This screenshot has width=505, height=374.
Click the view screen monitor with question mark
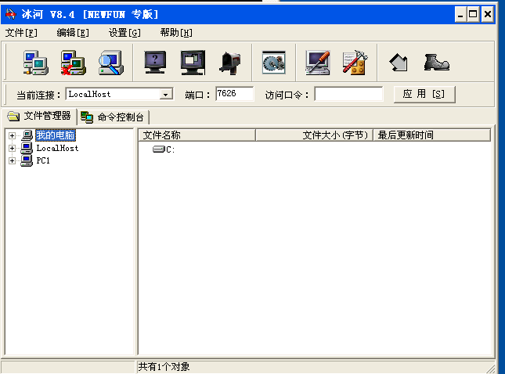(x=155, y=63)
